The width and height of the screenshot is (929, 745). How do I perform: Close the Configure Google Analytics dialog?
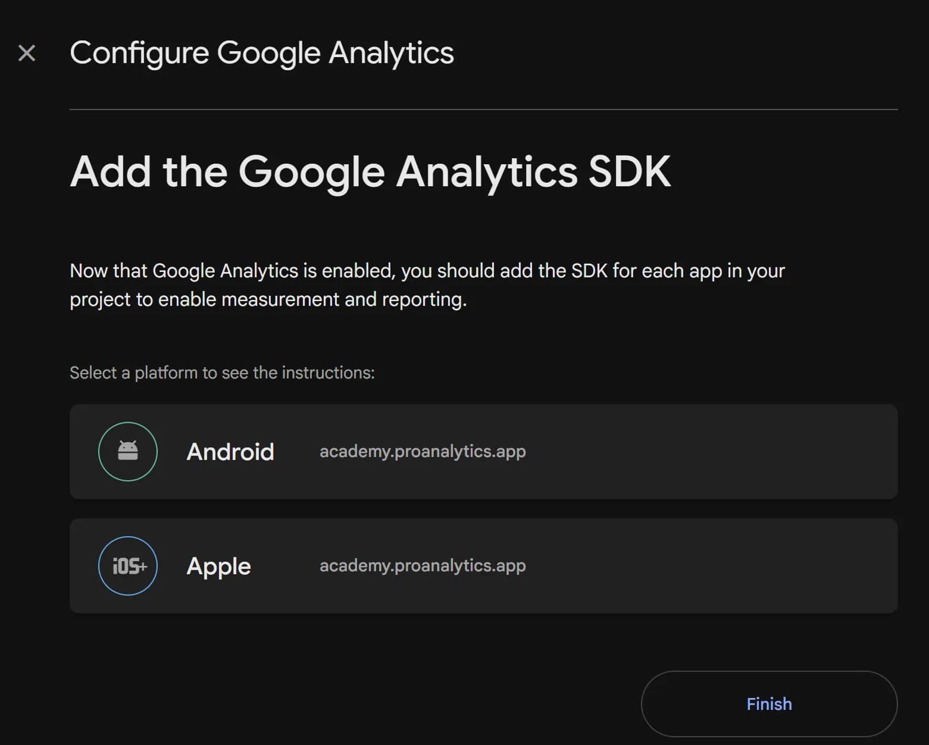click(27, 53)
